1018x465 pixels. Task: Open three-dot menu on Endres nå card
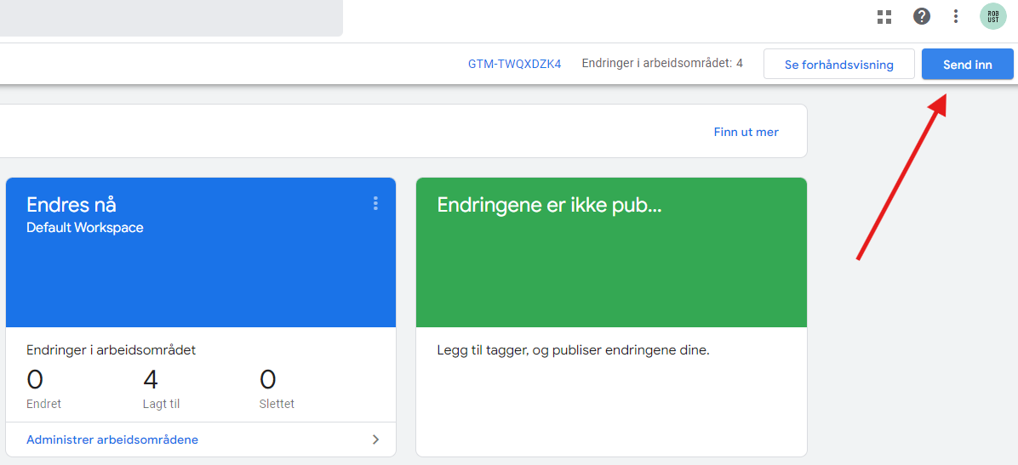375,203
